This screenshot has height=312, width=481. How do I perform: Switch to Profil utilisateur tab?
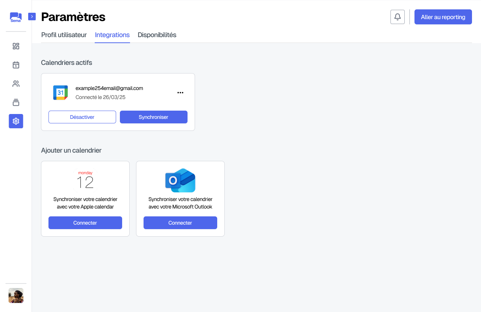point(64,35)
